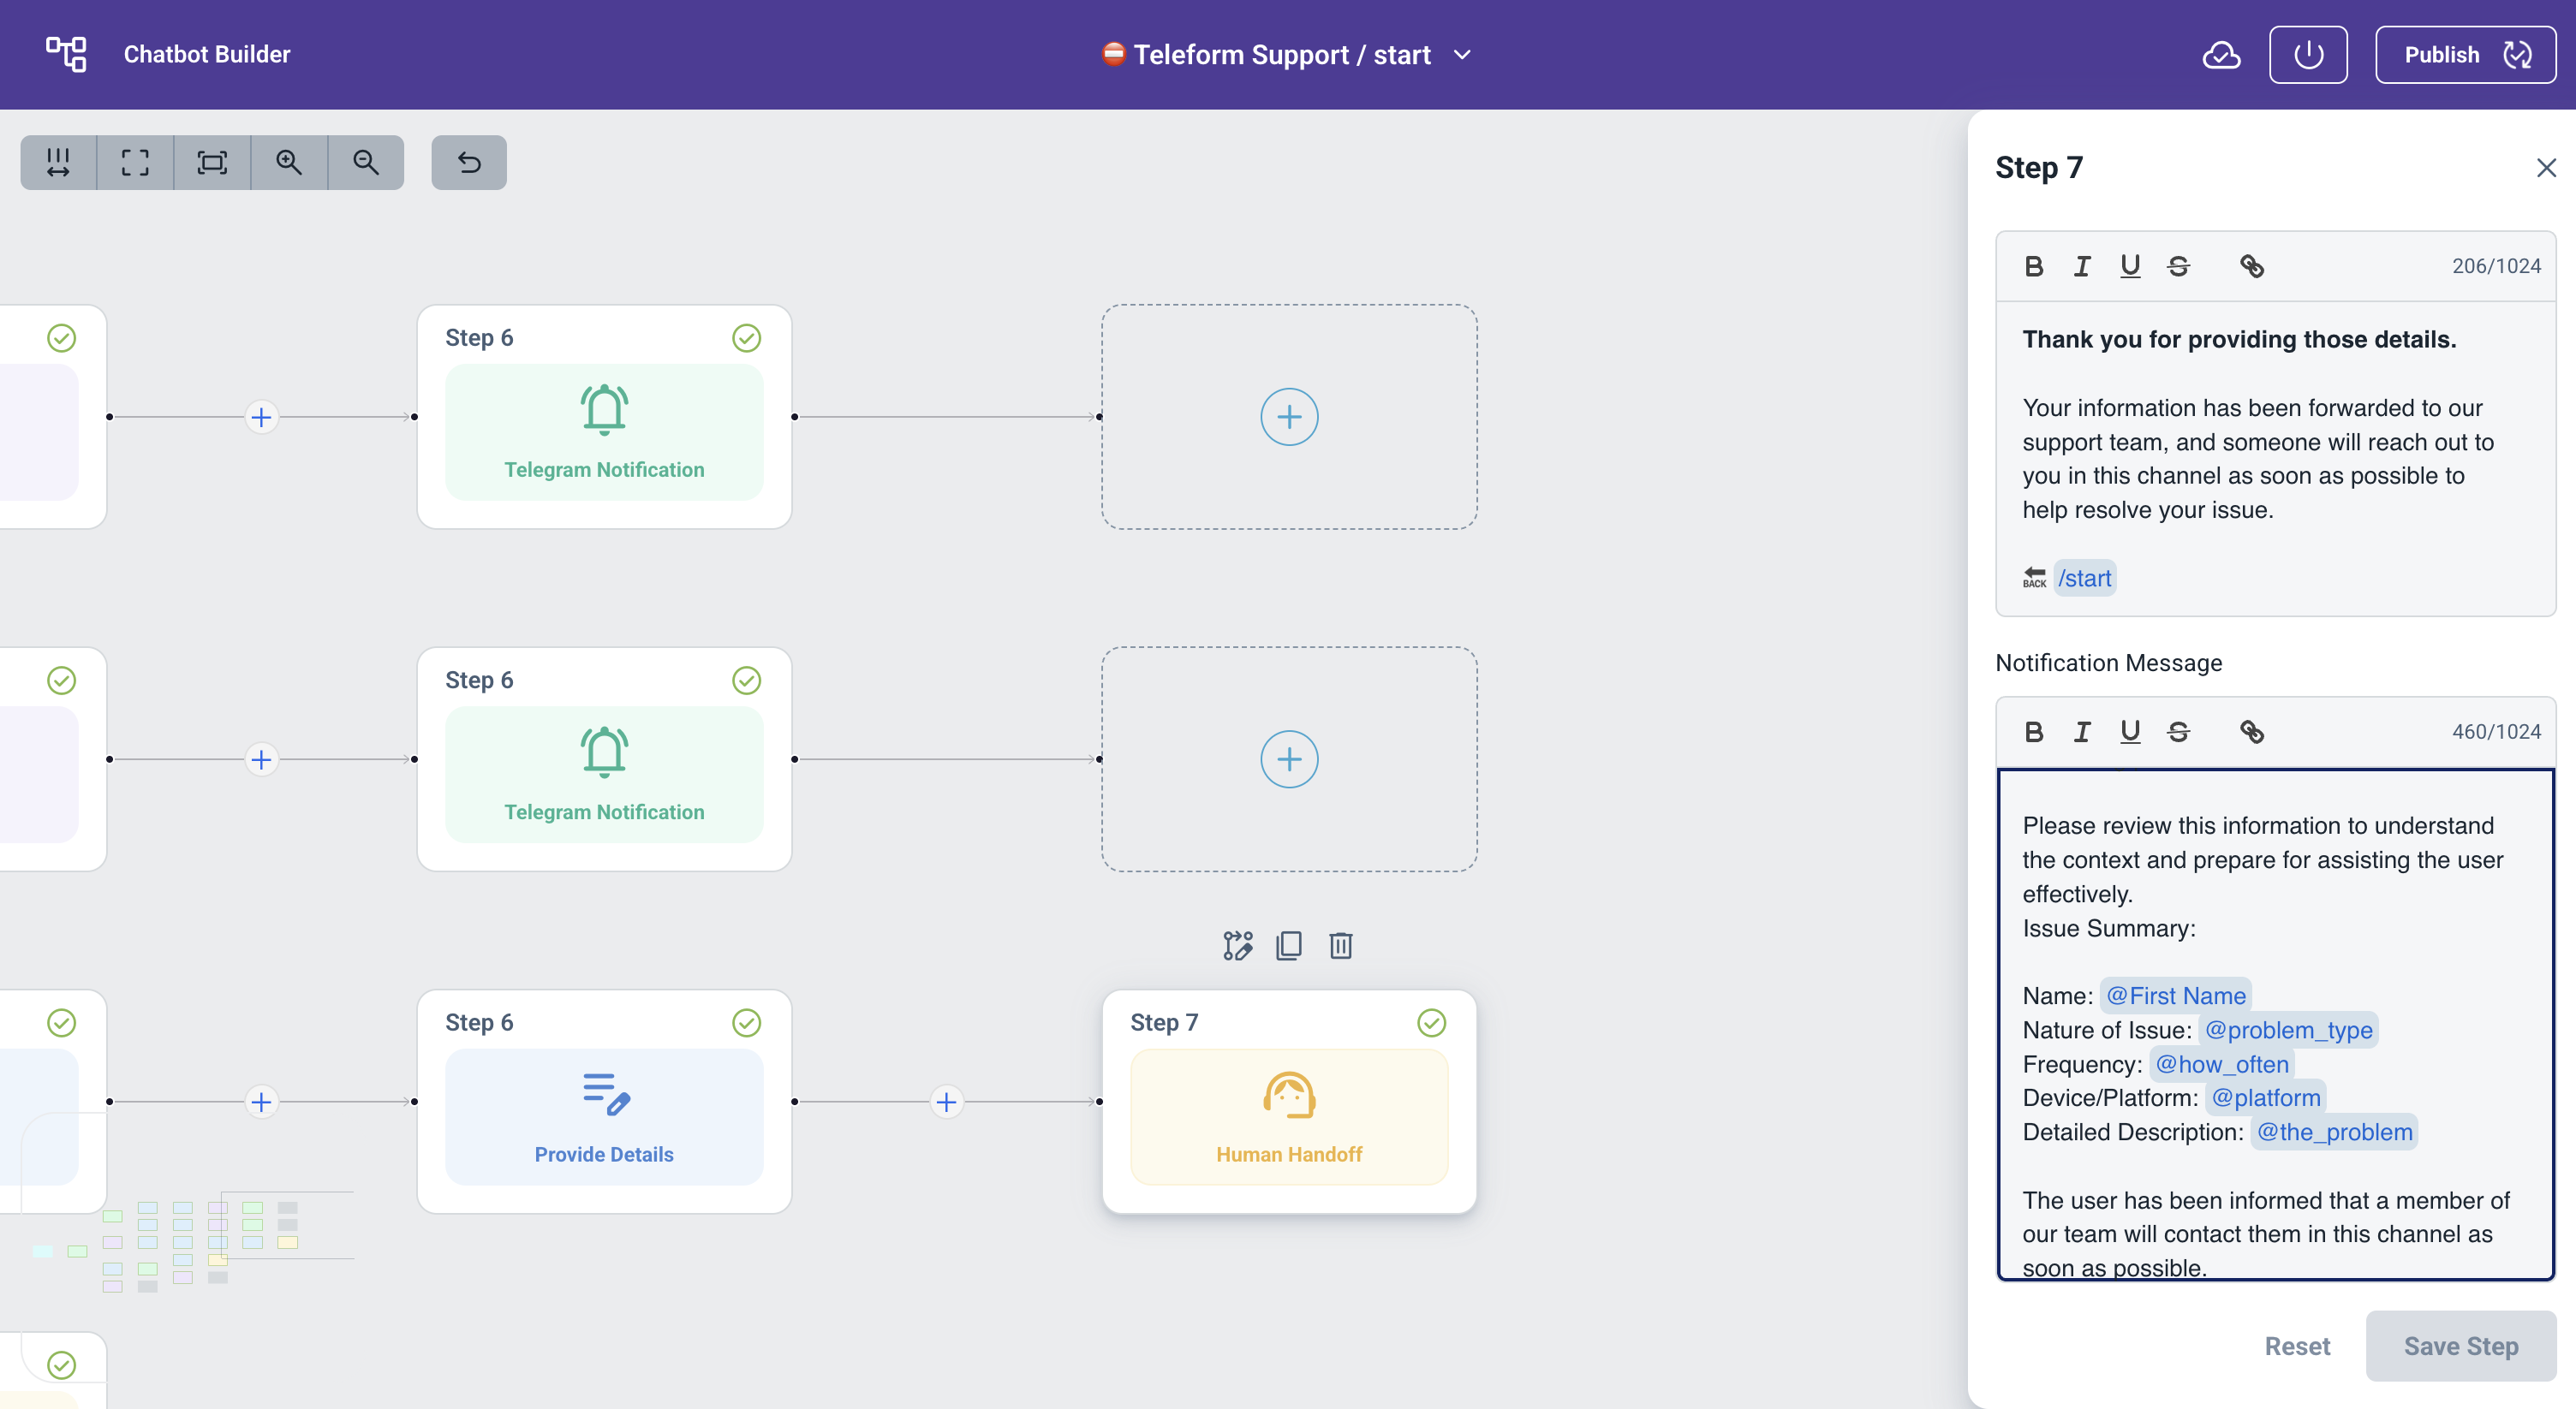
Task: Select the top Telegram Notification Step 6 card
Action: click(x=604, y=417)
